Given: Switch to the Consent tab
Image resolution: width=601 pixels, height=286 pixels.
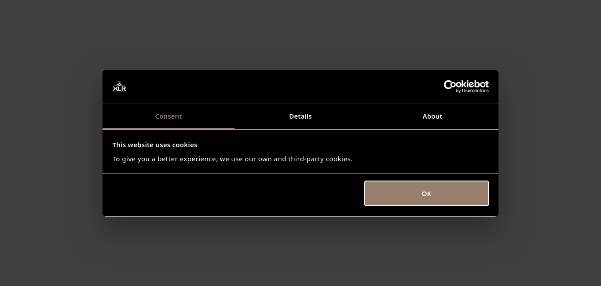Looking at the screenshot, I should pos(169,116).
